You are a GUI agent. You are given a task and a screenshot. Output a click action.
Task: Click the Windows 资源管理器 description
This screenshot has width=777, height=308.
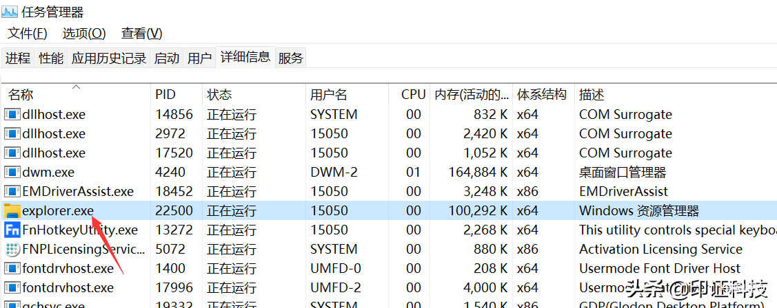639,211
